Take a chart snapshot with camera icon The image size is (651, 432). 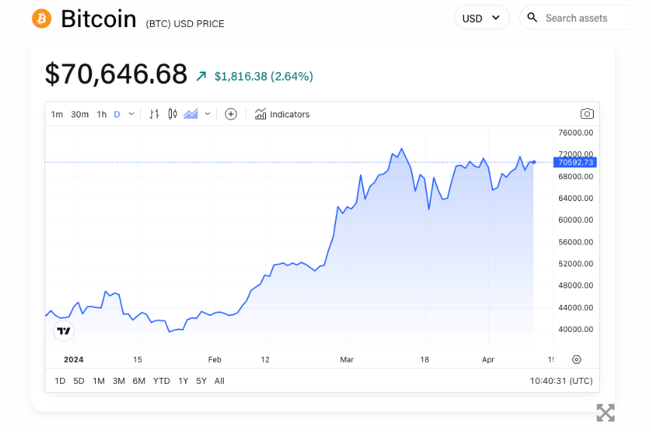(x=587, y=114)
